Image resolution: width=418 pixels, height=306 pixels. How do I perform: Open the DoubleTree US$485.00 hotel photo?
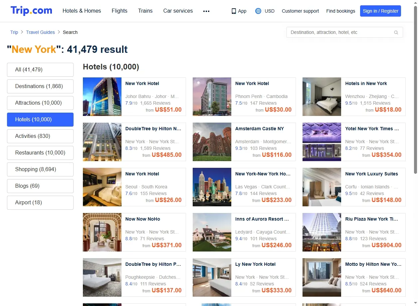pos(102,142)
